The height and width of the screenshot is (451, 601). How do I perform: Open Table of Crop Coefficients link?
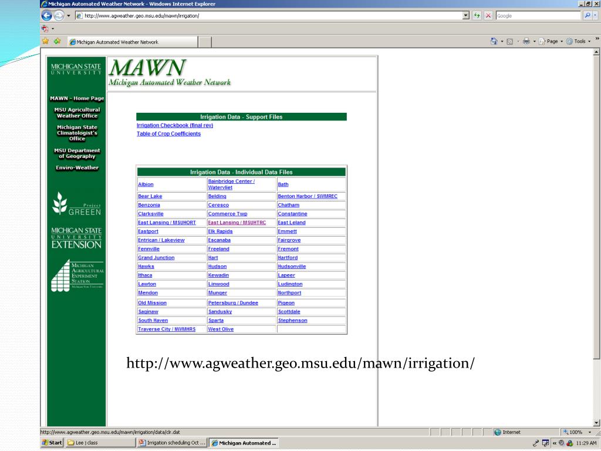tap(168, 134)
